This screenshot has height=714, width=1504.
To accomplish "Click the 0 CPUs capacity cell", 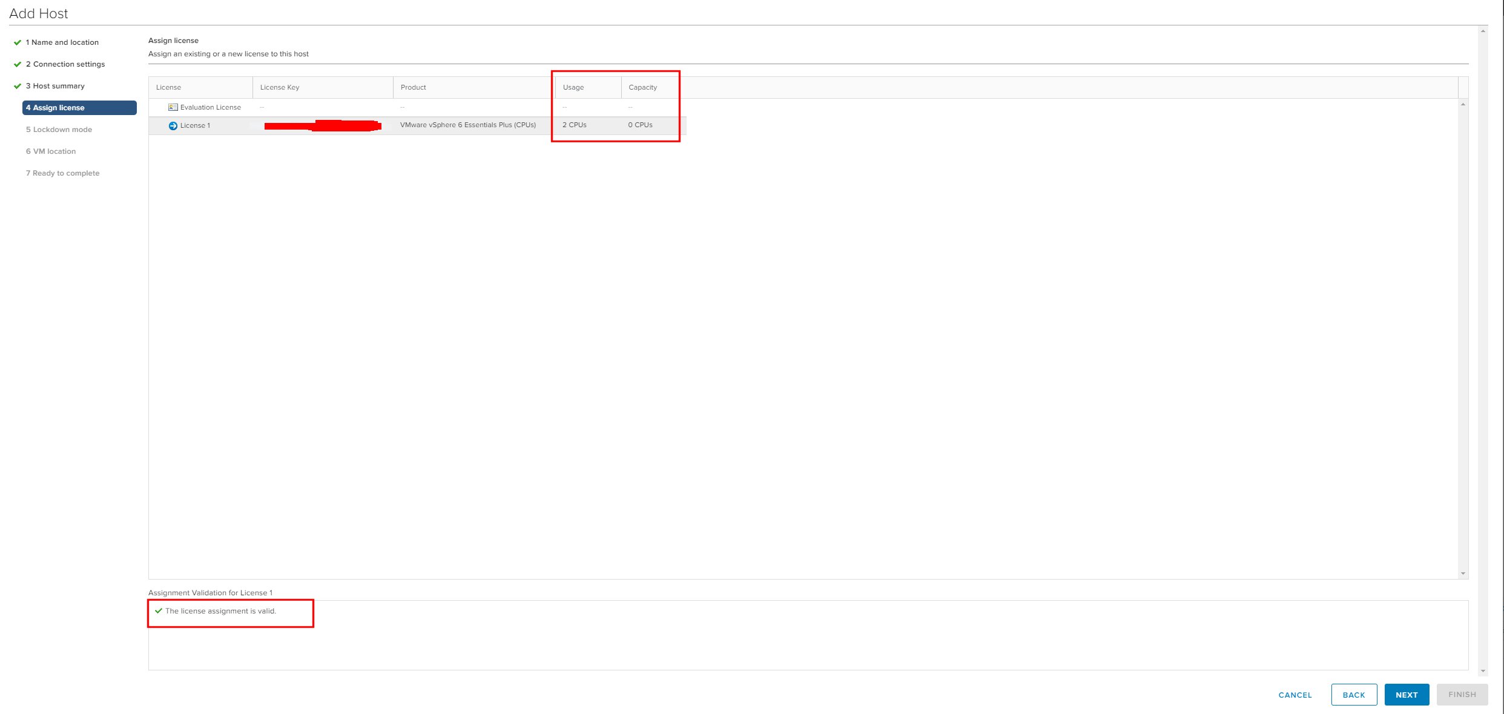I will tap(640, 125).
